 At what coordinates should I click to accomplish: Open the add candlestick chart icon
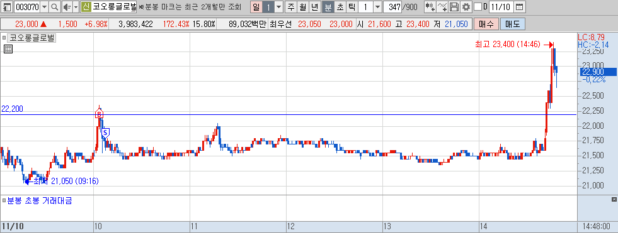430,7
